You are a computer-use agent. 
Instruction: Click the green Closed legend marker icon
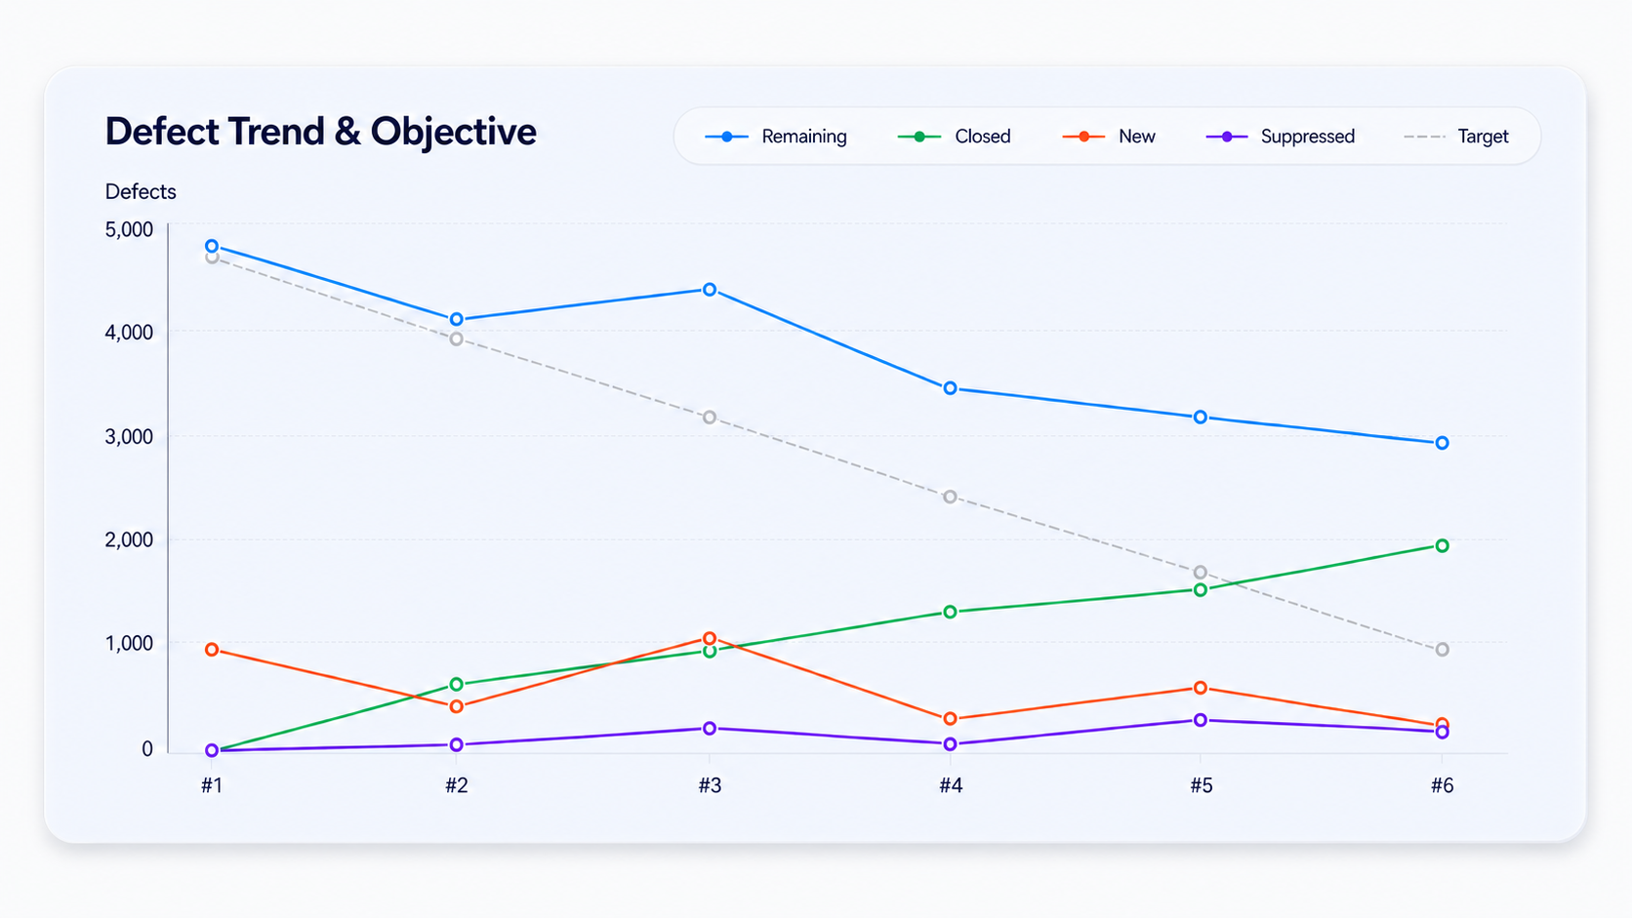919,137
